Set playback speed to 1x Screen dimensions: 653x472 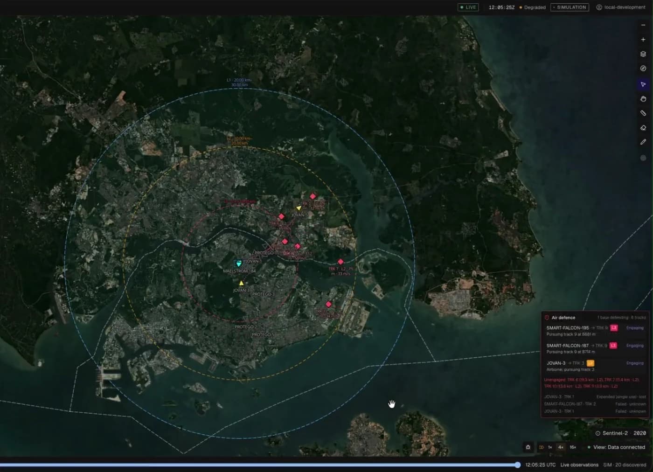[x=550, y=447]
